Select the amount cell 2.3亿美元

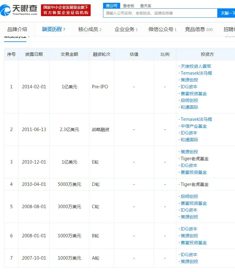69,129
